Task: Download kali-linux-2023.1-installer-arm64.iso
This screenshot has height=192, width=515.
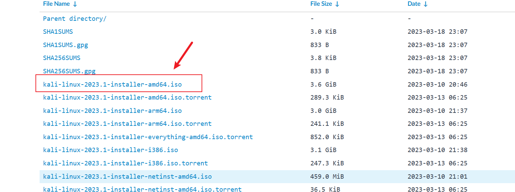Action: click(112, 111)
